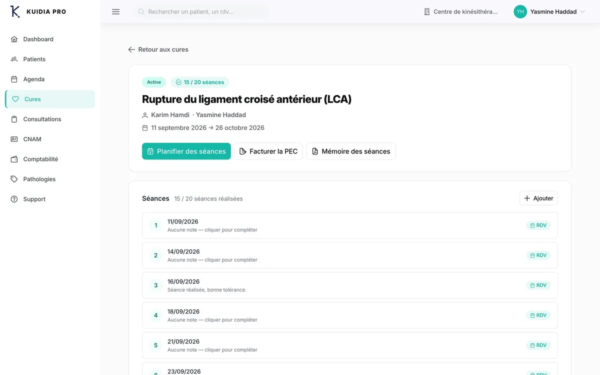Click RDV badge on 16/09/2026 session
This screenshot has width=600, height=375.
click(x=538, y=285)
